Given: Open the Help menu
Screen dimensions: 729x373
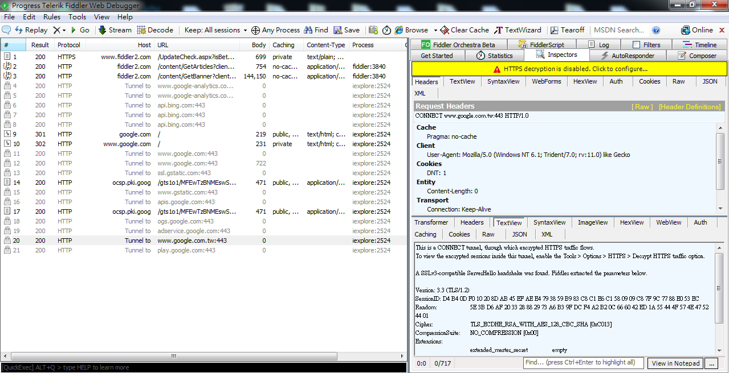Looking at the screenshot, I should click(x=125, y=17).
